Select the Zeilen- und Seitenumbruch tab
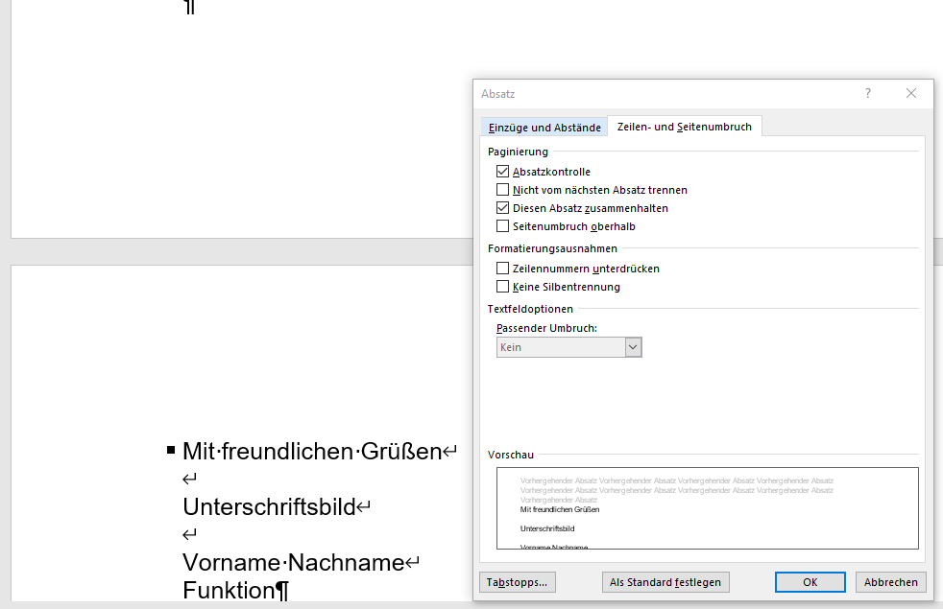 coord(684,127)
